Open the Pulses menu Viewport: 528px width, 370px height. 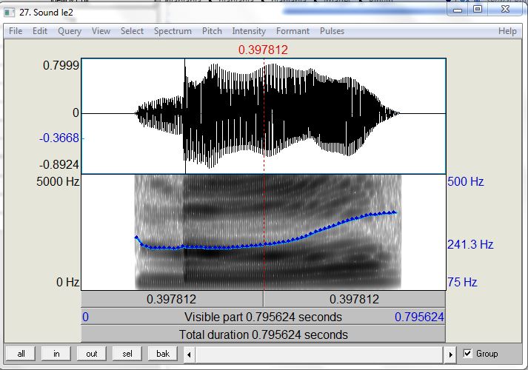coord(332,31)
